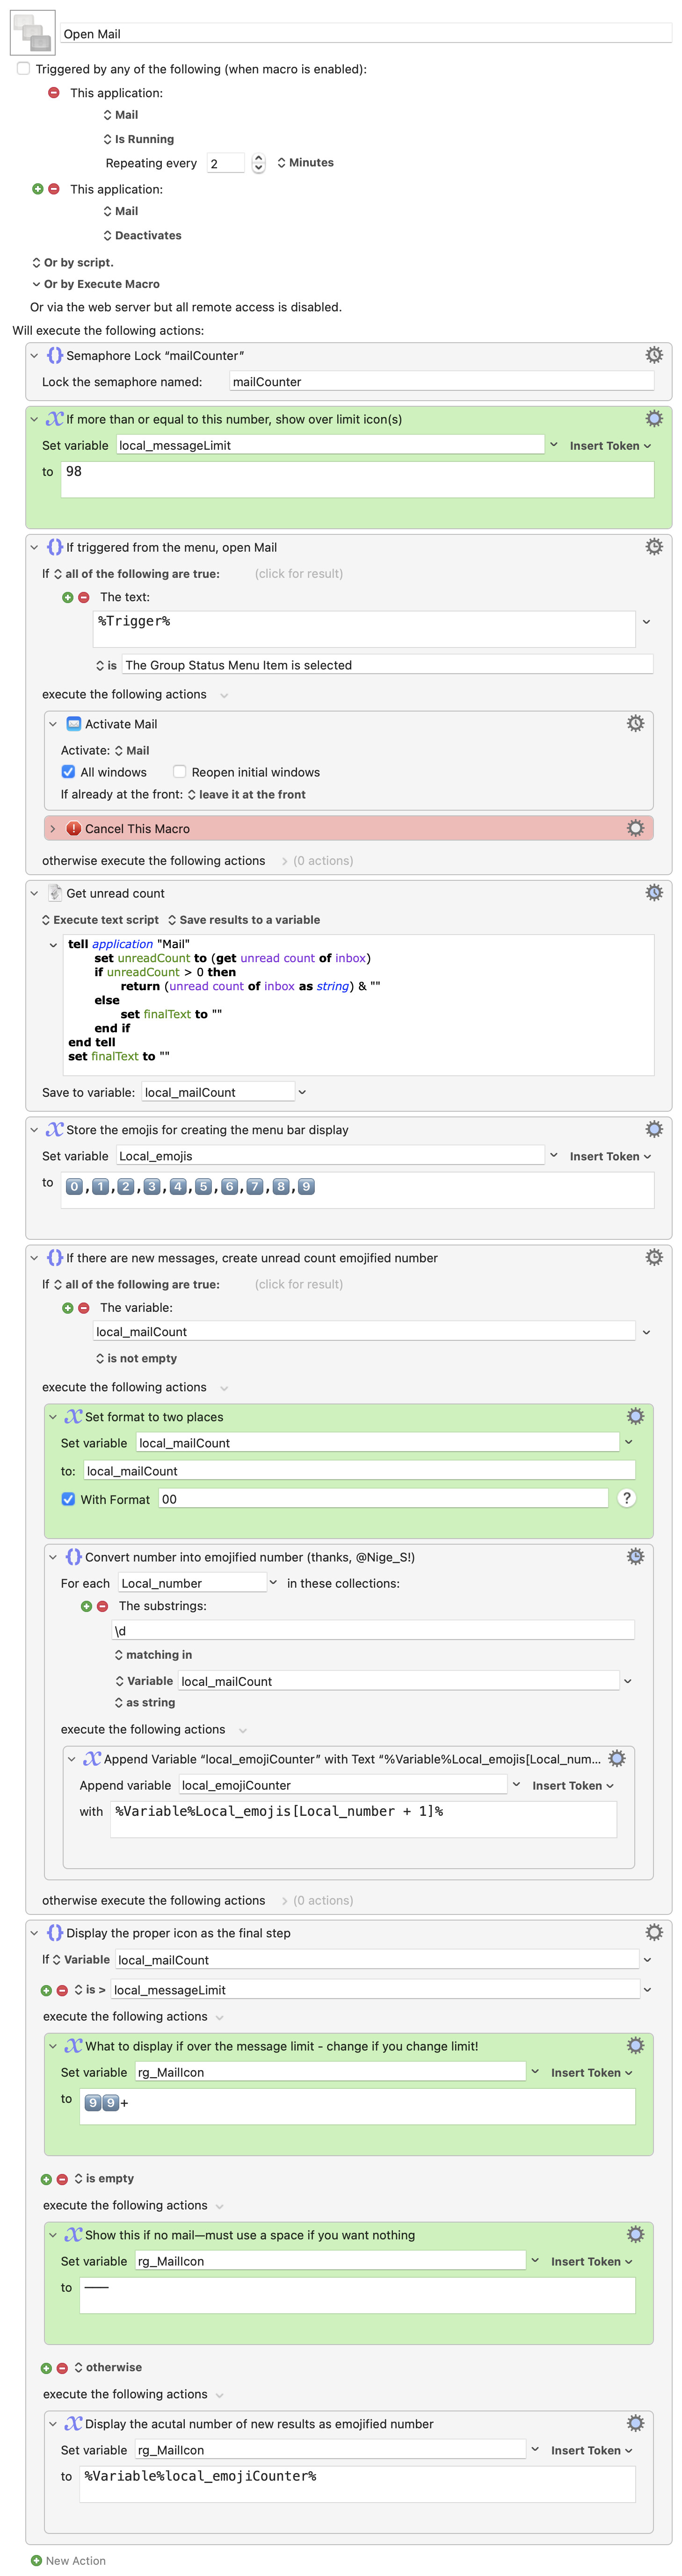This screenshot has width=682, height=2576.
Task: Expand the Cancel This Macro action
Action: tap(53, 829)
